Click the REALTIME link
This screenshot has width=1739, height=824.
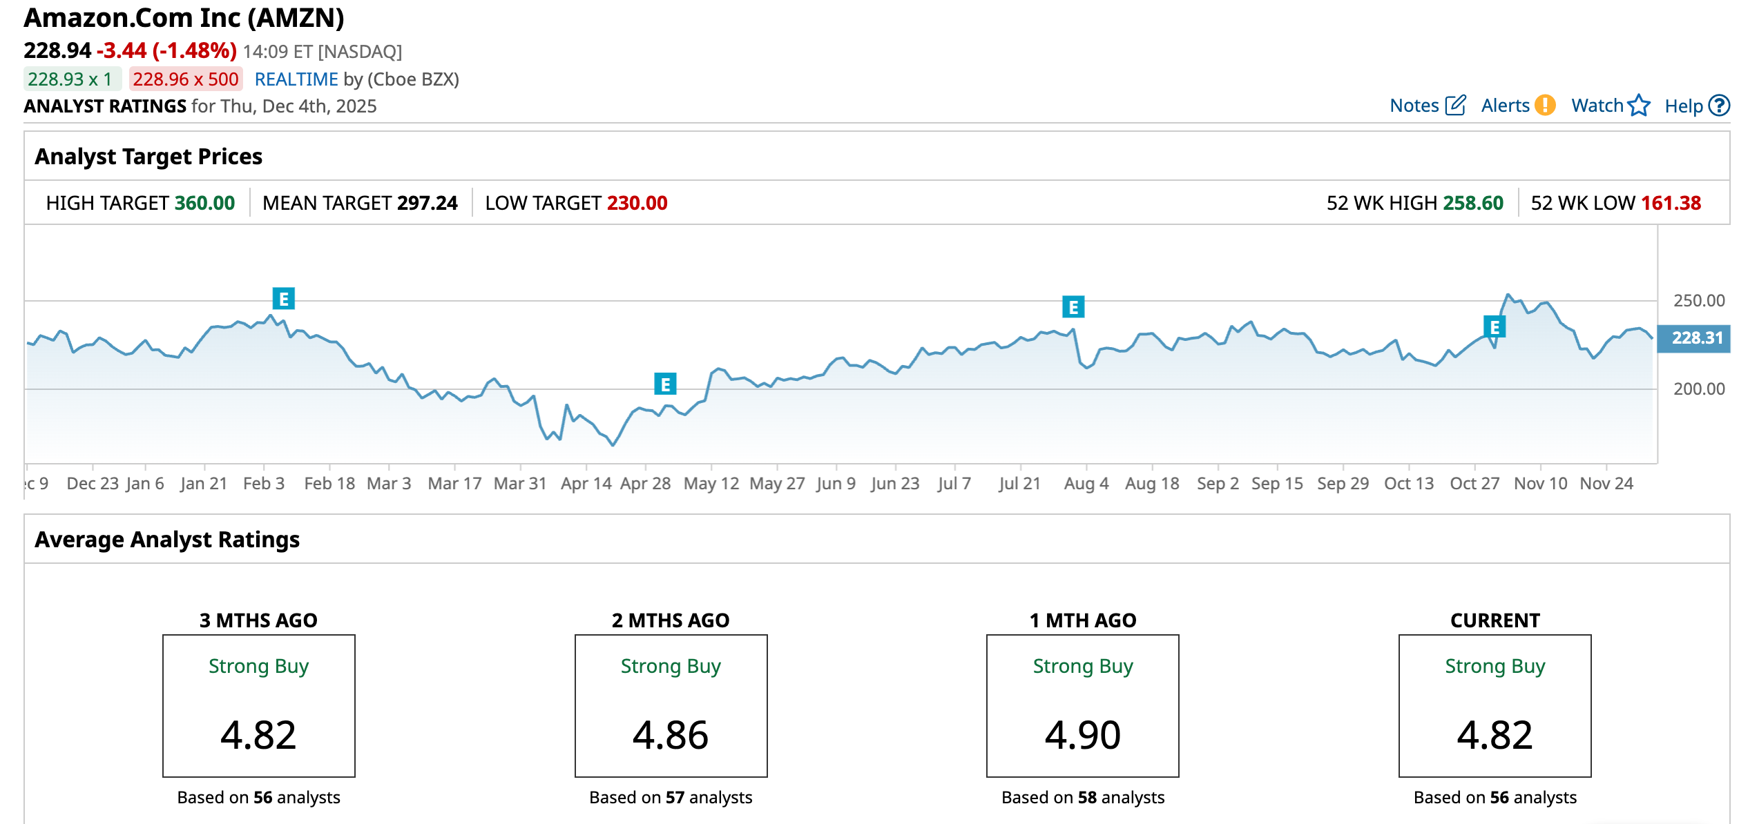click(296, 79)
